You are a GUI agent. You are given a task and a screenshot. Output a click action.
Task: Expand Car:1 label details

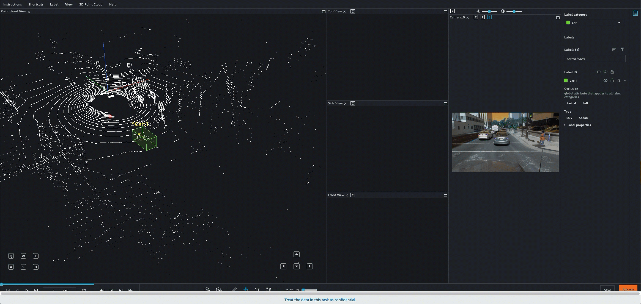pyautogui.click(x=626, y=81)
